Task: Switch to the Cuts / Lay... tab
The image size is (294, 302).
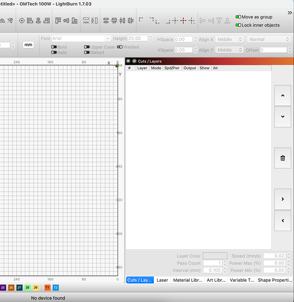Action: pos(140,280)
